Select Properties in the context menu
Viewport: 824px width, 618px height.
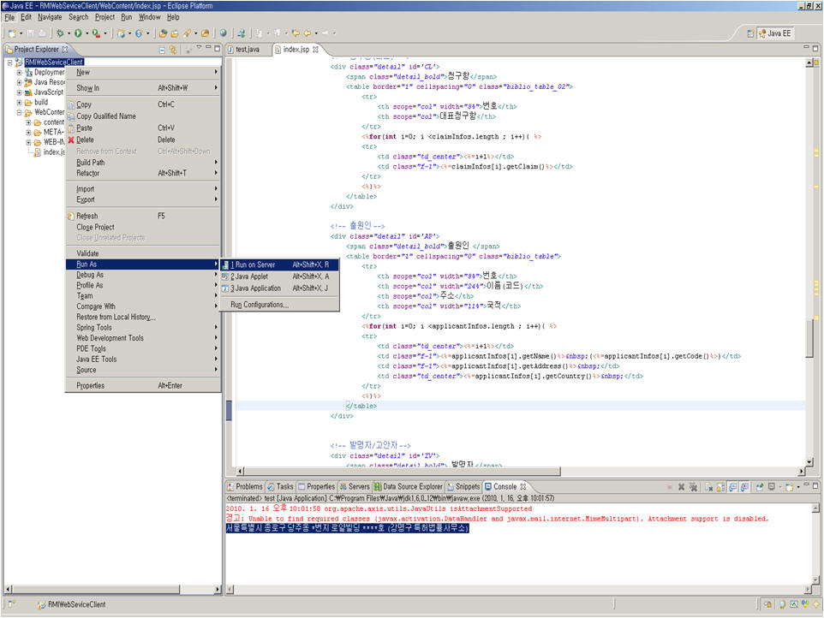click(91, 386)
